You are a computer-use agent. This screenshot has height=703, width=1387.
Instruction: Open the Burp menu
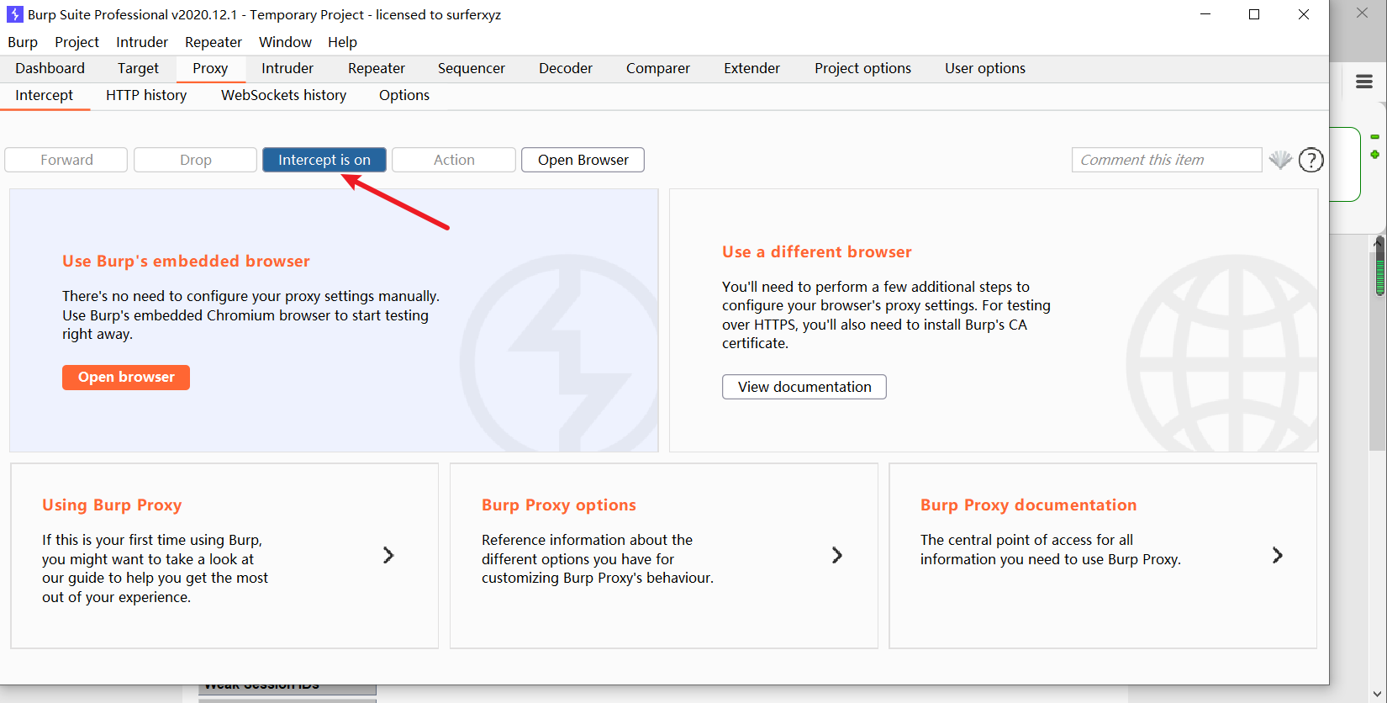click(x=23, y=42)
